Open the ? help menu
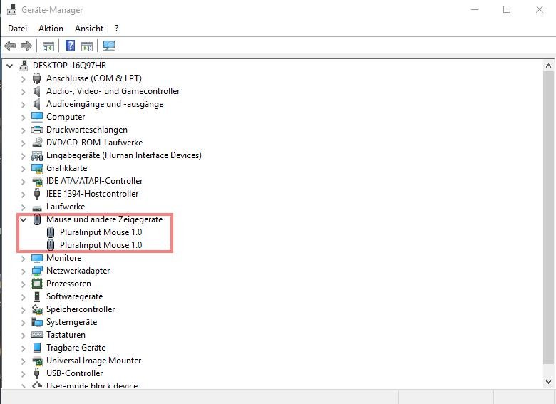This screenshot has height=404, width=556. pos(116,29)
